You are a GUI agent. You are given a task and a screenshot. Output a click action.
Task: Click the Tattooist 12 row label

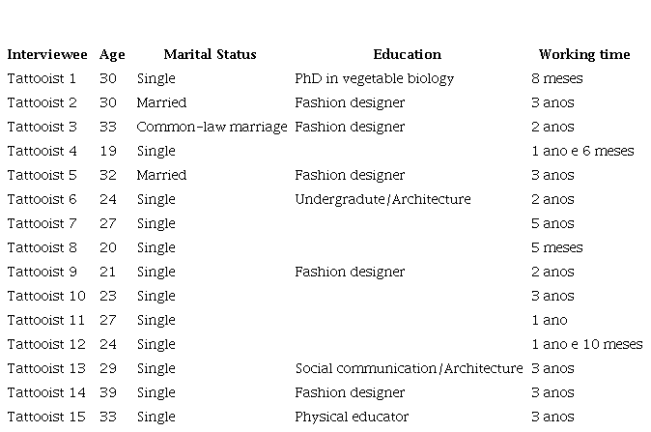(46, 344)
